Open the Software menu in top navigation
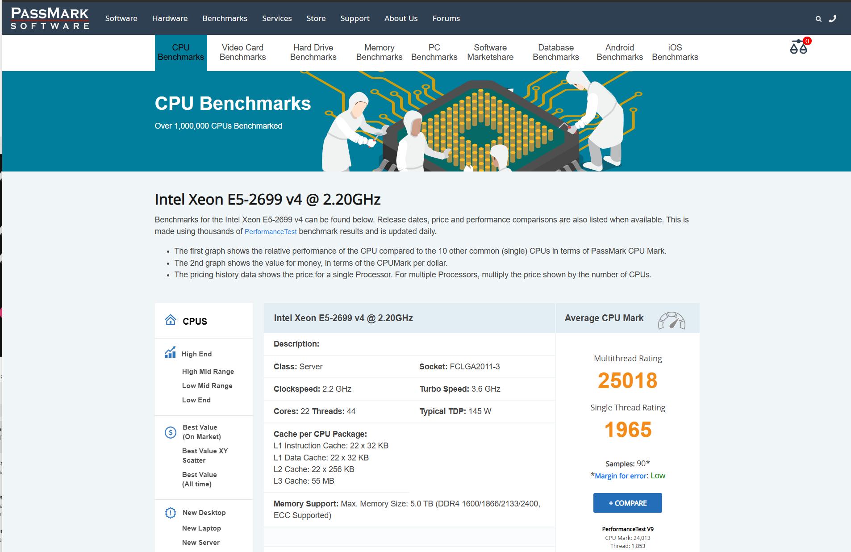Image resolution: width=851 pixels, height=552 pixels. 121,18
